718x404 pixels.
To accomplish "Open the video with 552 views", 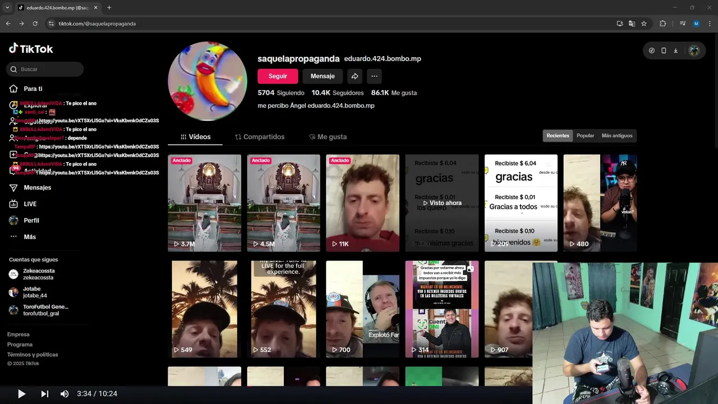I will coord(284,309).
